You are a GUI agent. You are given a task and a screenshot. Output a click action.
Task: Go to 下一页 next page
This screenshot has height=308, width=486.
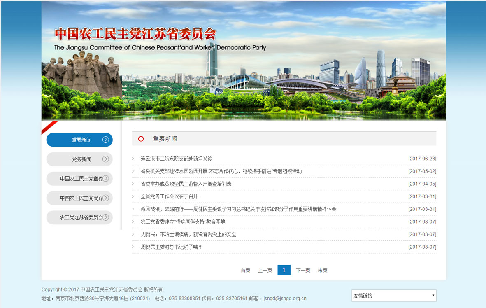[303, 271]
